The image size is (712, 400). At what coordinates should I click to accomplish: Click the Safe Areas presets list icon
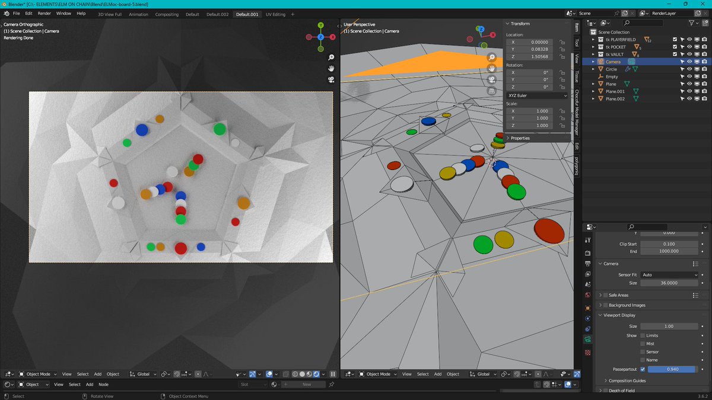(695, 295)
